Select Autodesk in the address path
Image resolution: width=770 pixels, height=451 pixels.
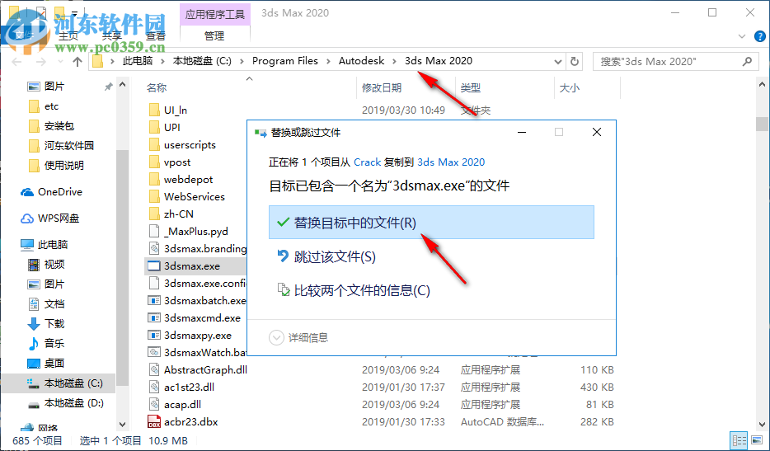click(x=361, y=61)
